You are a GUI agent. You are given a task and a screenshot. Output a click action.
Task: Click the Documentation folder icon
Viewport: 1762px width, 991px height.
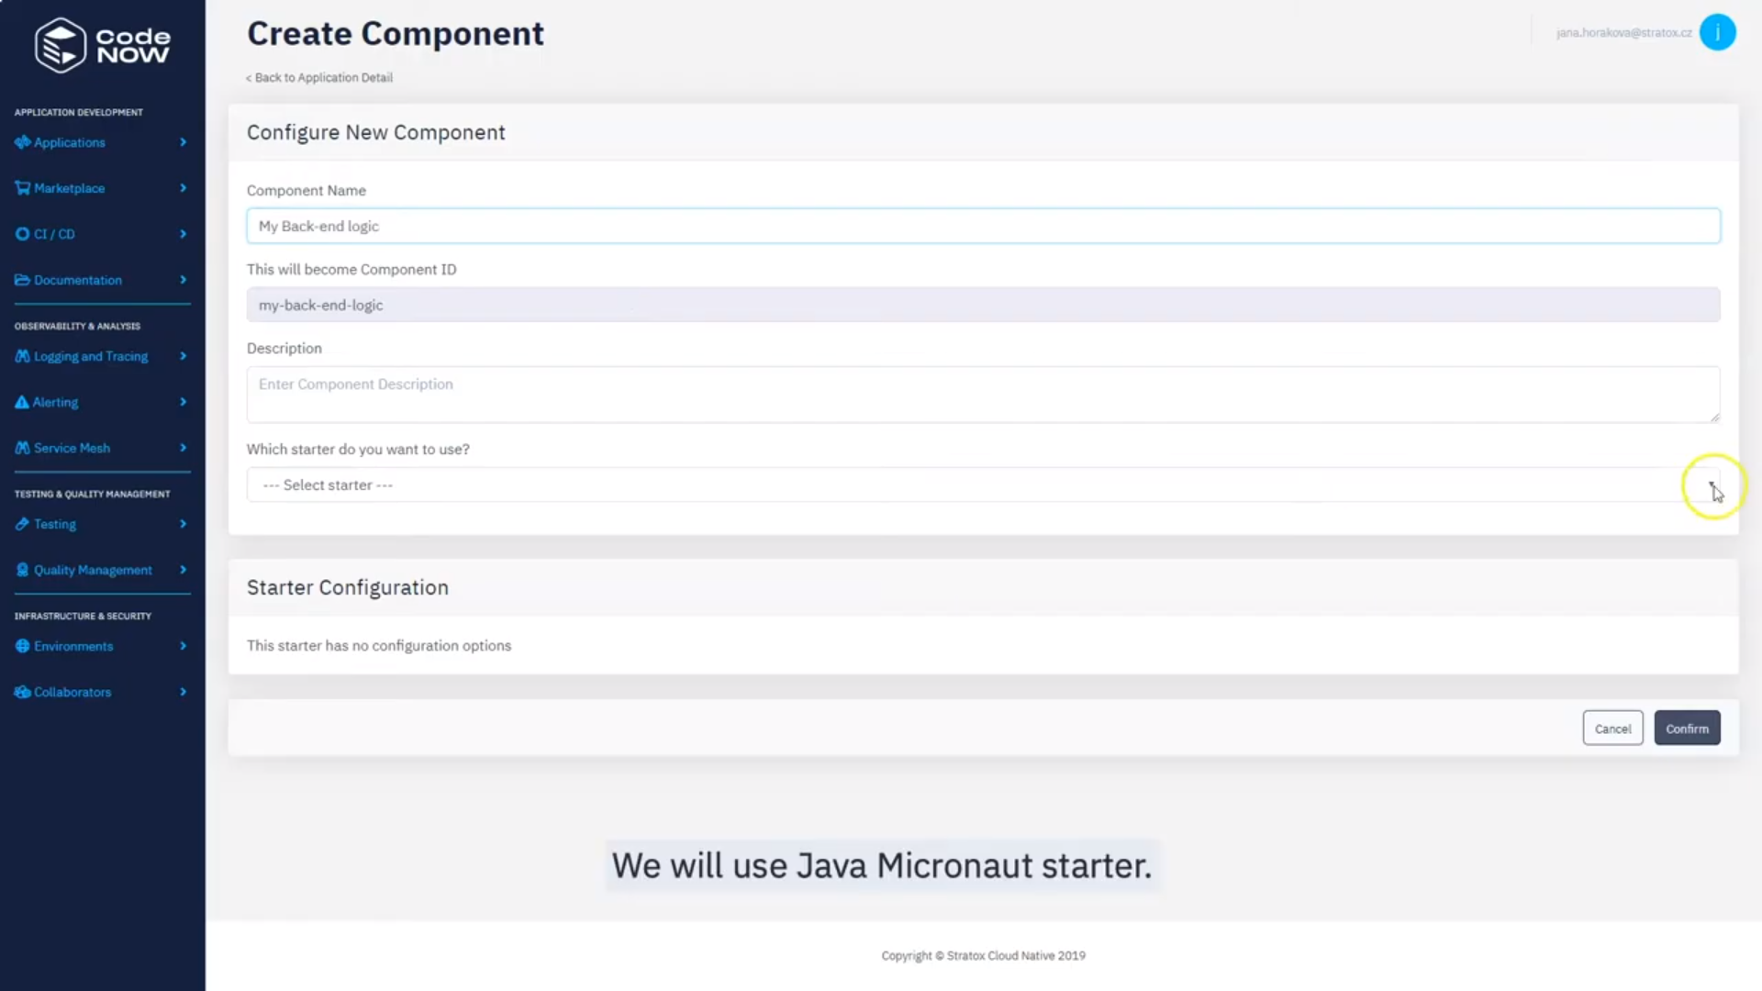(21, 280)
